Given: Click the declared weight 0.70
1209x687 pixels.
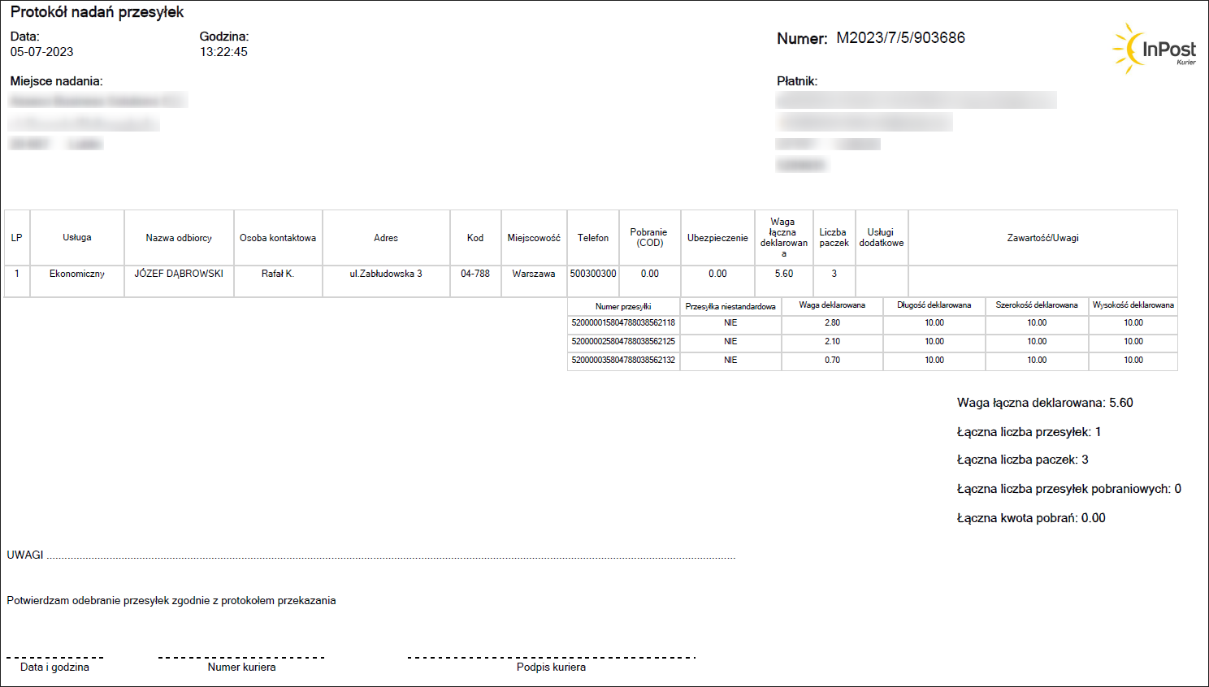Looking at the screenshot, I should (832, 361).
